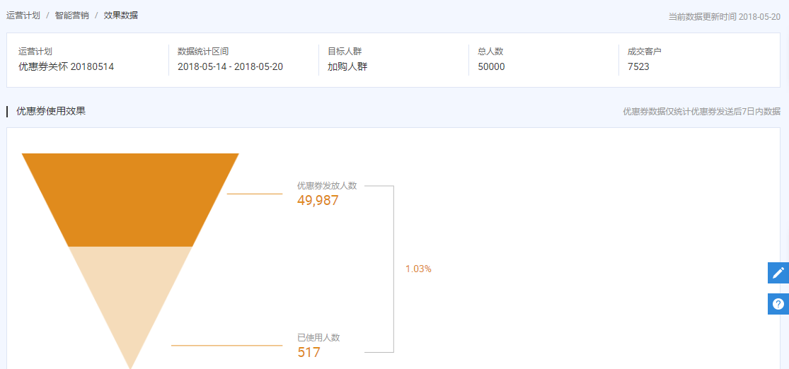Screen dimensions: 789x369
Task: Click the 已使用人数 label
Action: click(x=318, y=338)
